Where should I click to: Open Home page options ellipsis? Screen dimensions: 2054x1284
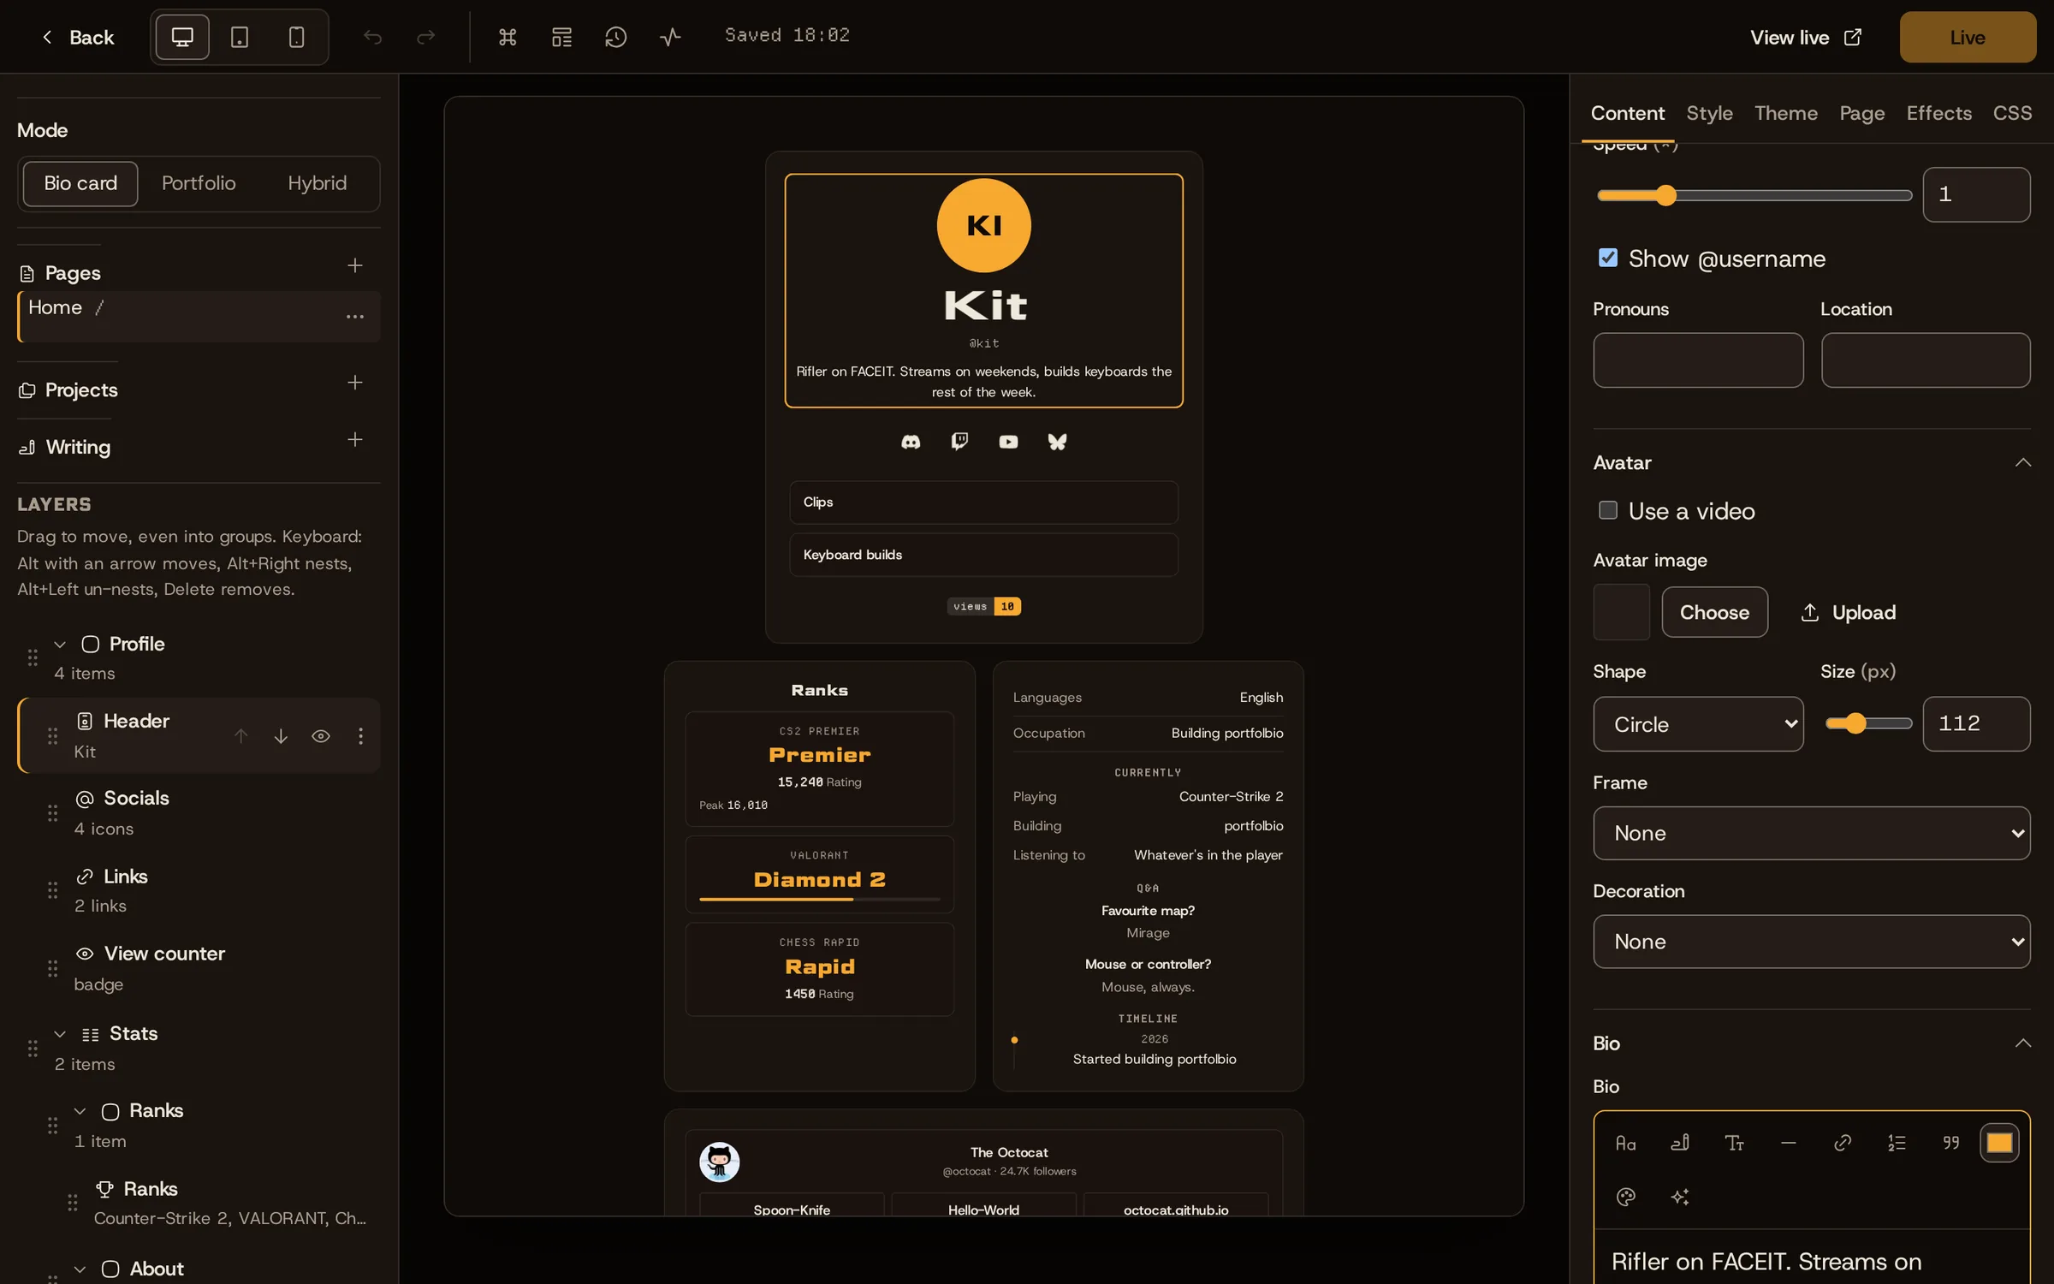click(x=354, y=317)
